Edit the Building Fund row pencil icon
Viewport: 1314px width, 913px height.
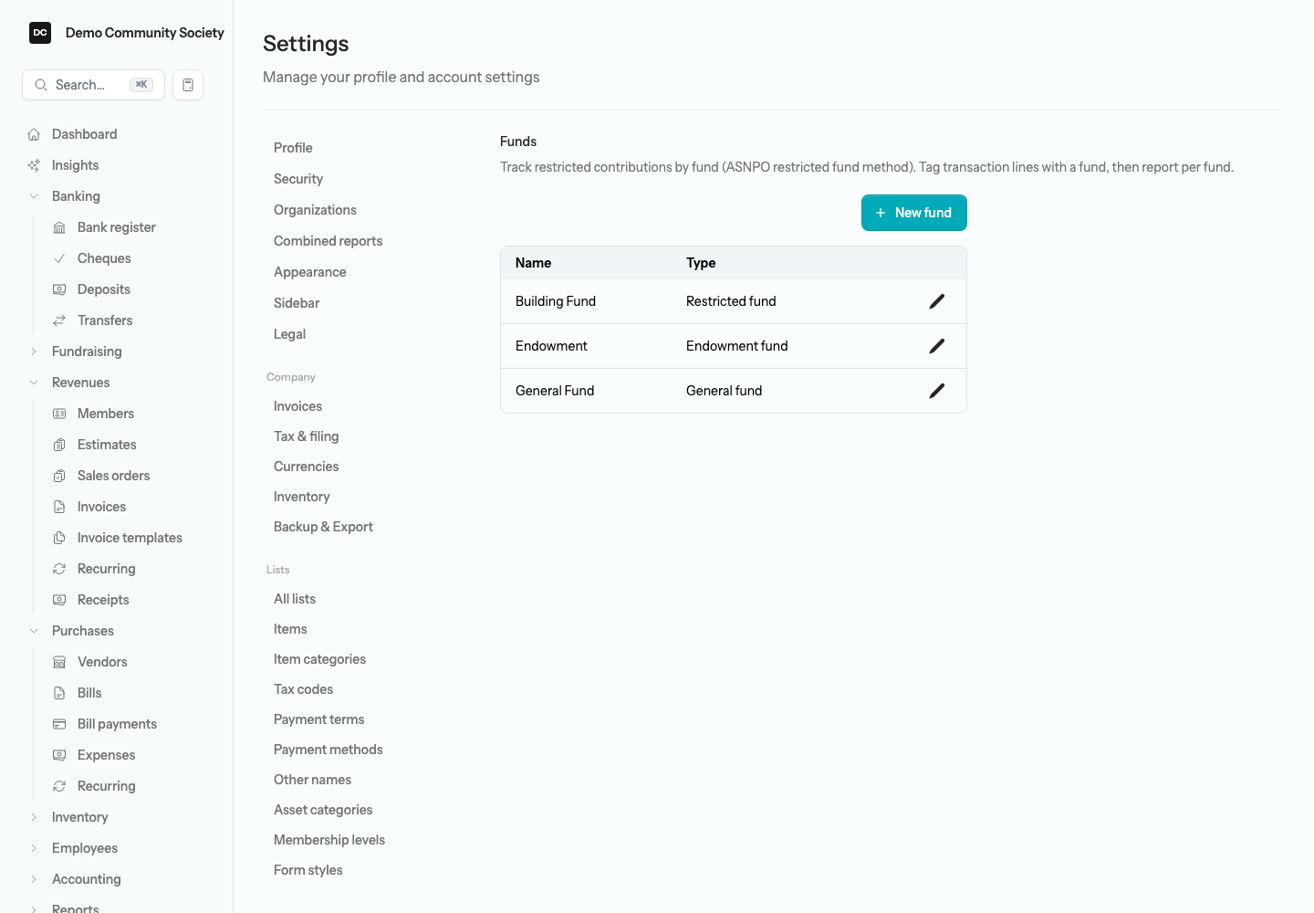point(937,301)
